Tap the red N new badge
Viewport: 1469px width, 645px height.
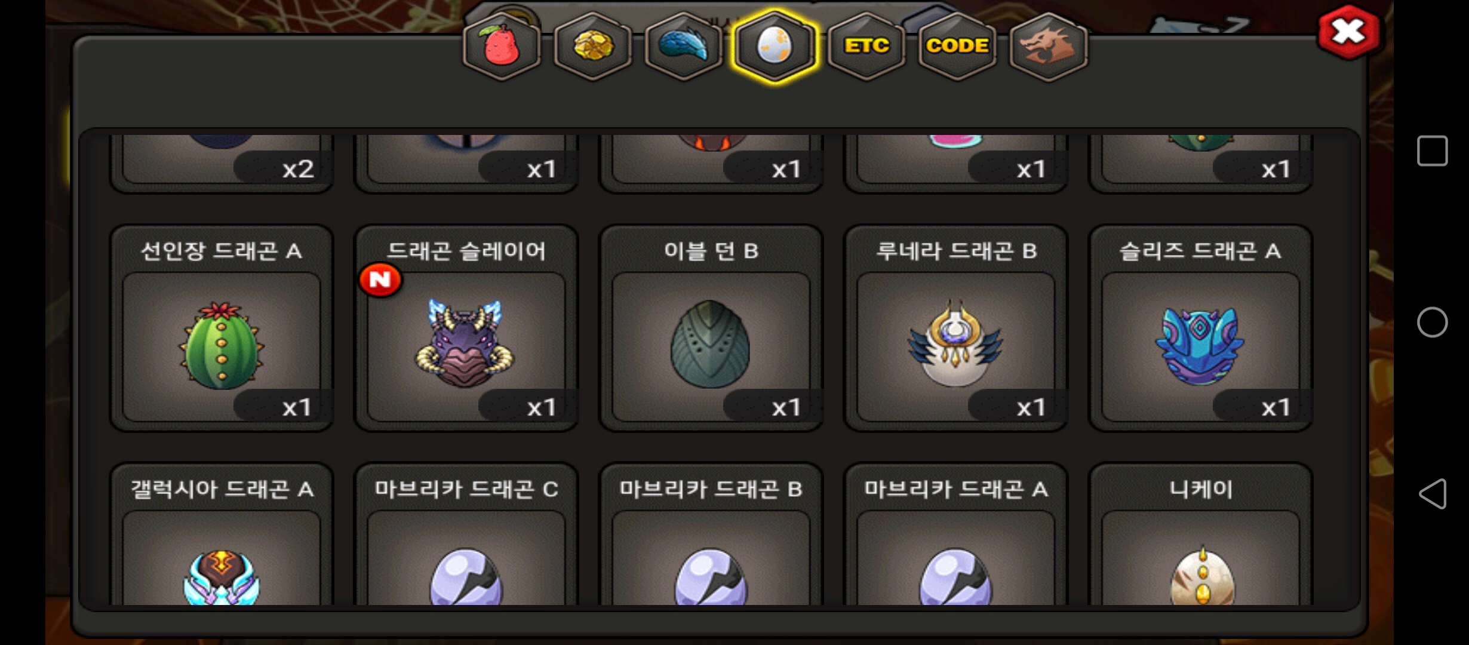coord(380,279)
